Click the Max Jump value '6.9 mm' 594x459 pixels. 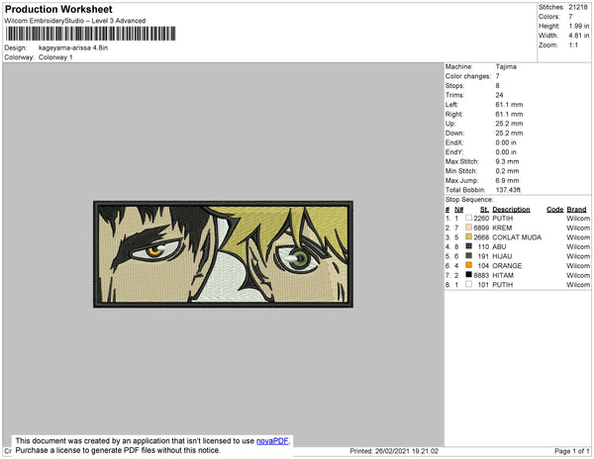coord(507,180)
